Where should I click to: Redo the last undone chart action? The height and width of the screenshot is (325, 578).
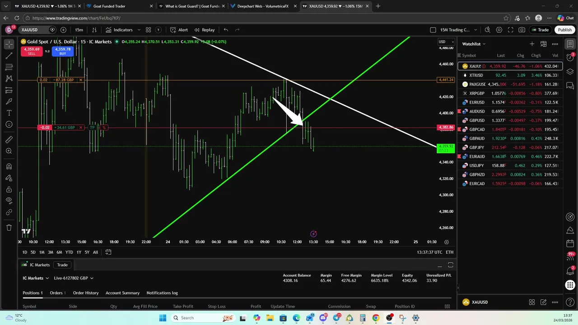[237, 30]
